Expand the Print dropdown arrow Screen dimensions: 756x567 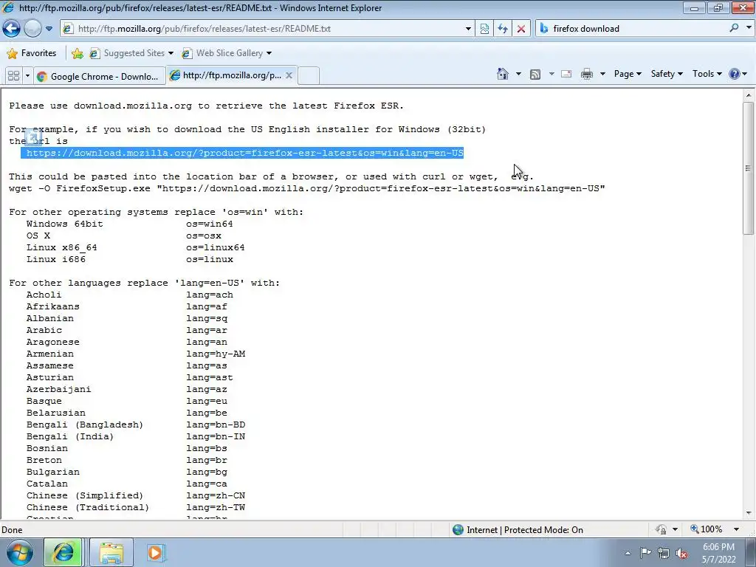tap(602, 74)
